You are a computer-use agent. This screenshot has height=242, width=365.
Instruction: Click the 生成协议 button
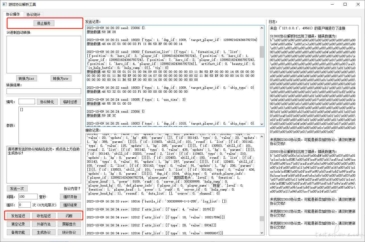coord(44,232)
